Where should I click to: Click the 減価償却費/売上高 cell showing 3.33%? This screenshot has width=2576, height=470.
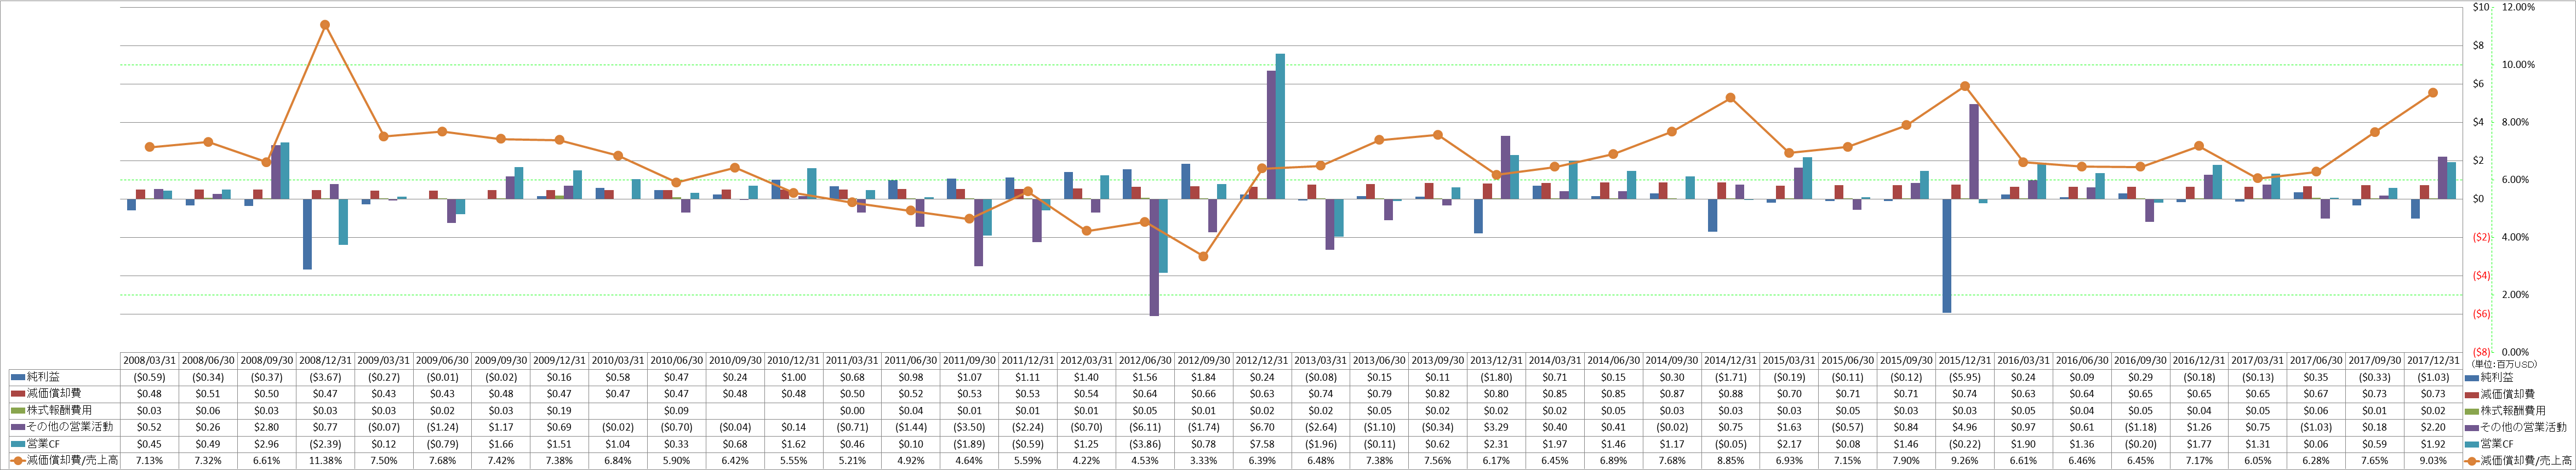click(1203, 461)
